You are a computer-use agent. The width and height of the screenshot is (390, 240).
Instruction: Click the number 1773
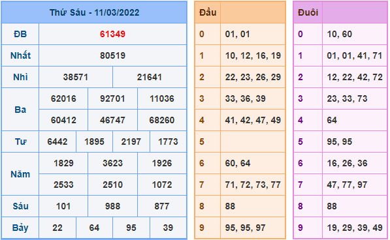pyautogui.click(x=168, y=142)
